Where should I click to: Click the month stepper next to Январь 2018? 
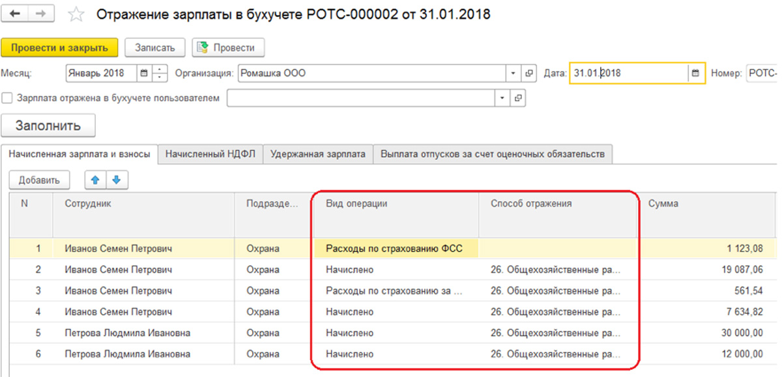160,73
